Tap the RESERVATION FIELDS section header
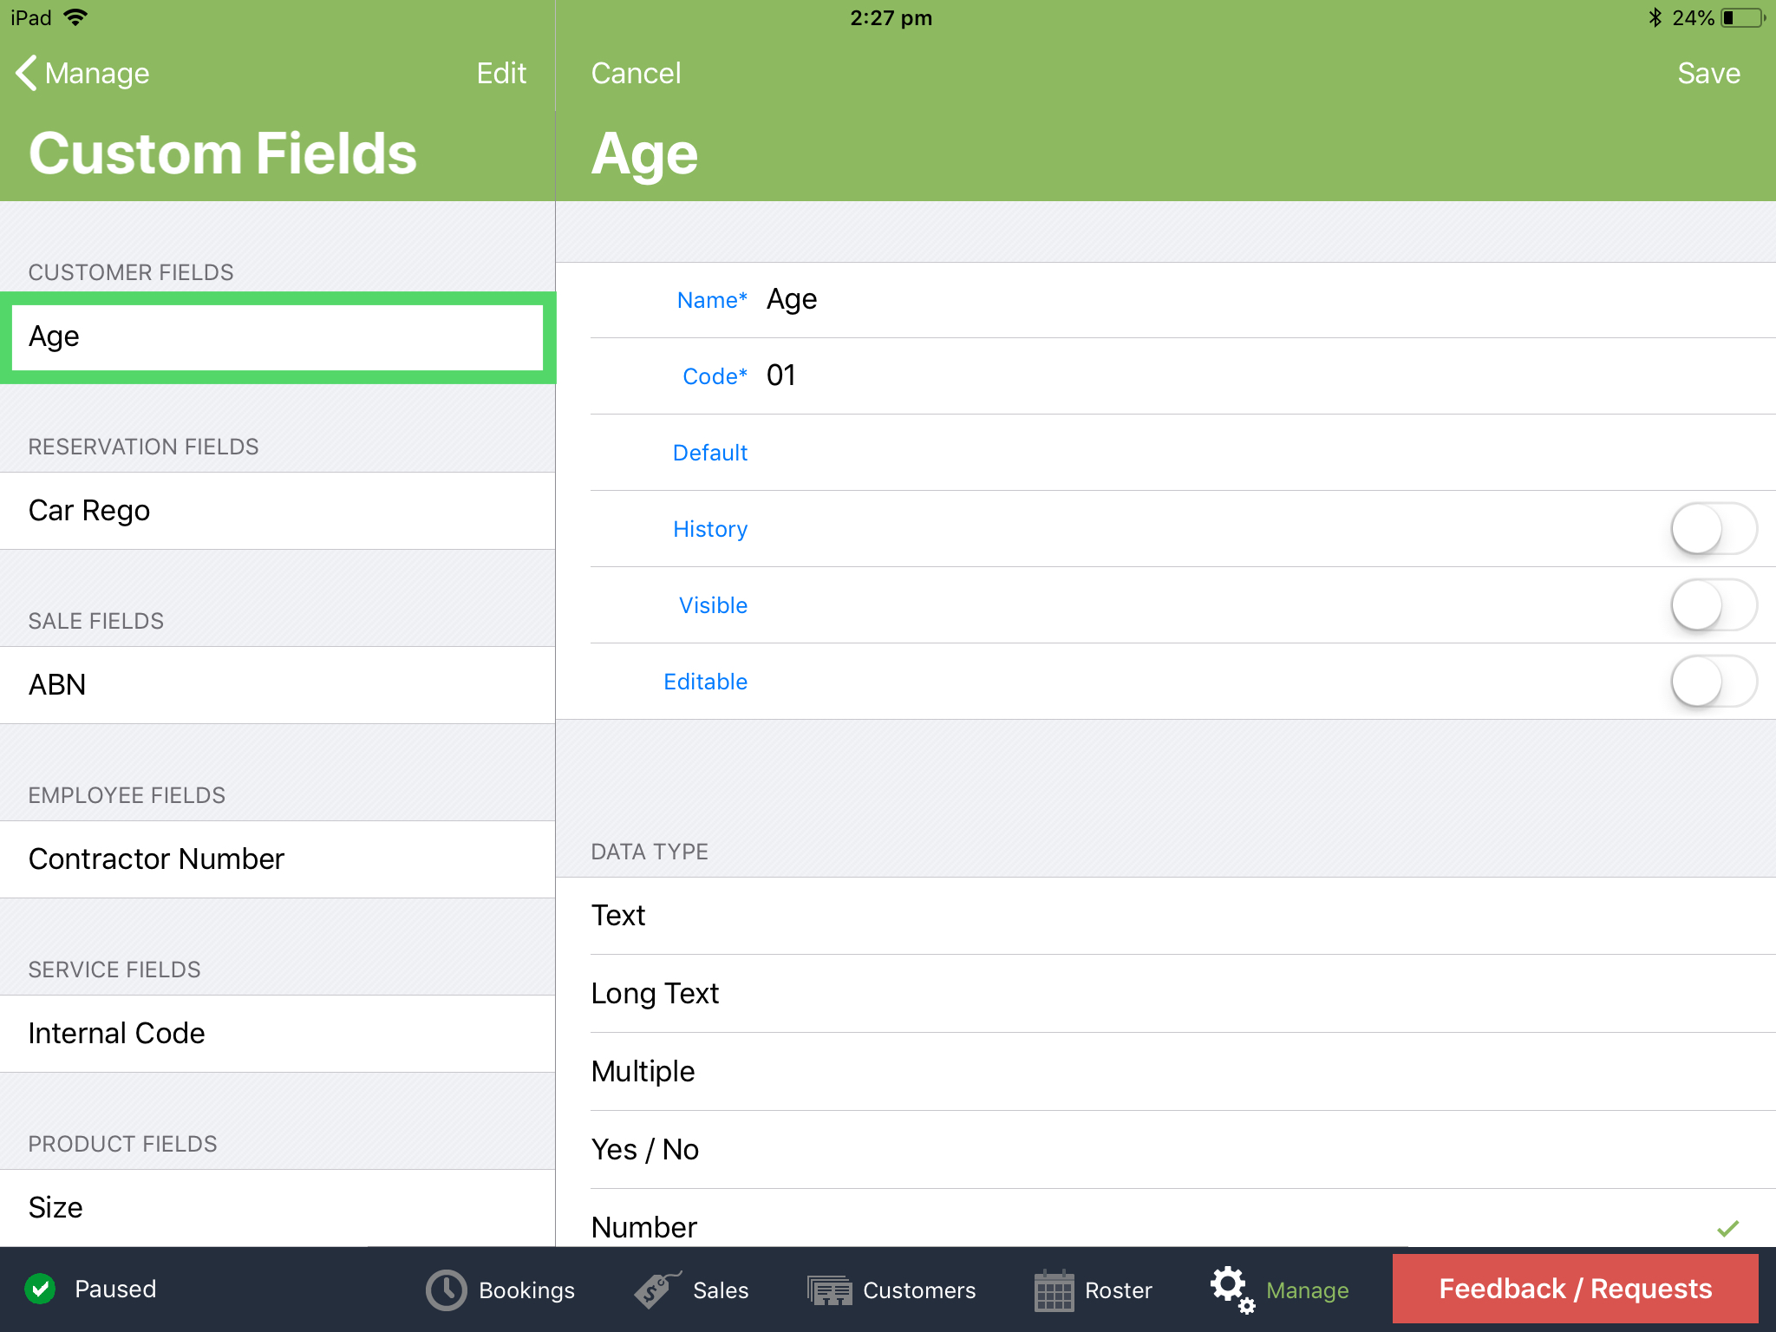 pos(143,447)
